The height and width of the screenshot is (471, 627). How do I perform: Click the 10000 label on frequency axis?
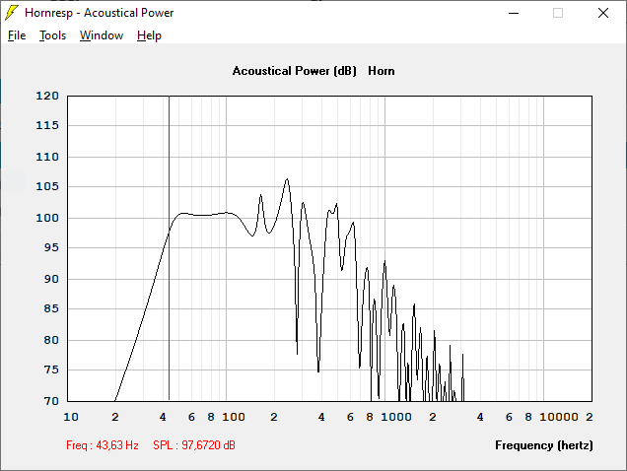559,418
